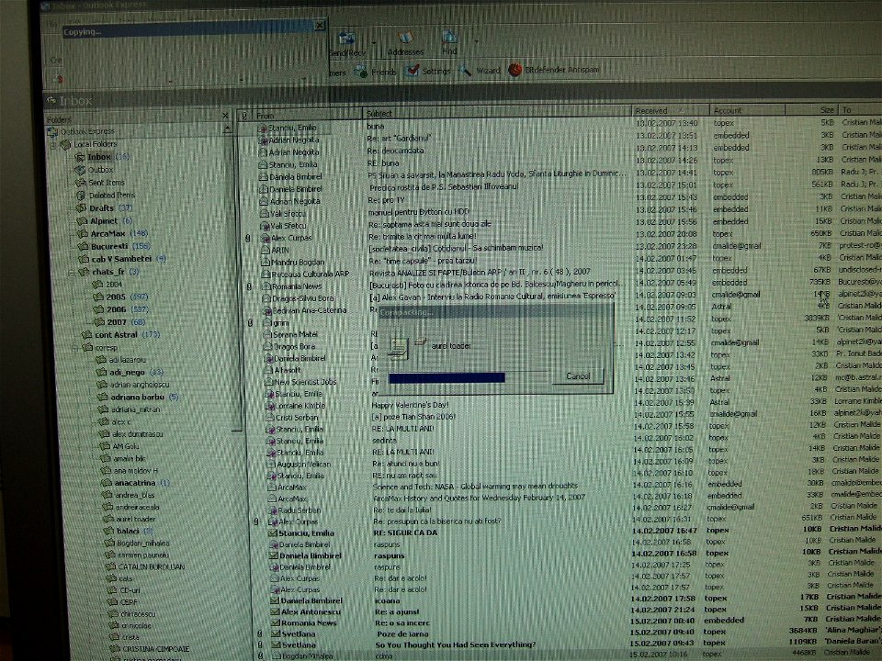Viewport: 882px width, 661px height.
Task: Close the Copying dialog
Action: click(320, 26)
